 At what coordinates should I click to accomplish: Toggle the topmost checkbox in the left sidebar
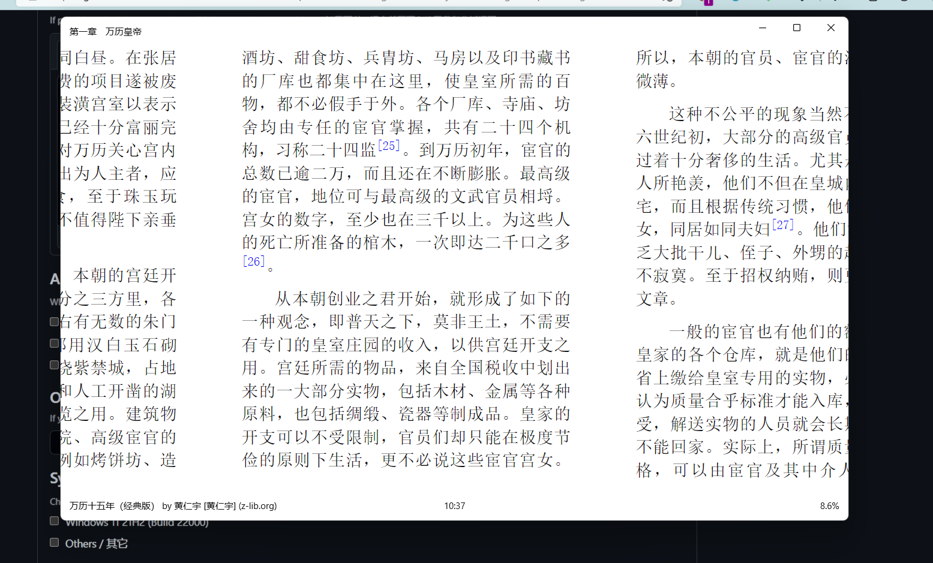(x=54, y=321)
